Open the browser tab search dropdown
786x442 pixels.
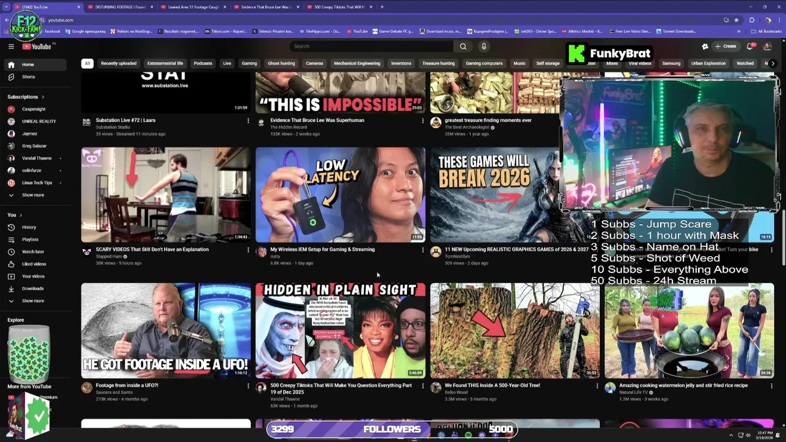[6, 7]
